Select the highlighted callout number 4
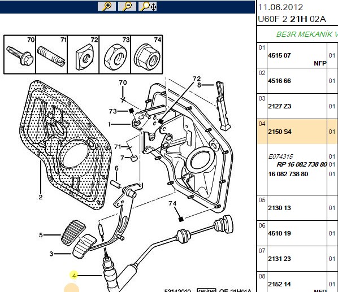The image size is (338, 292). [74, 276]
